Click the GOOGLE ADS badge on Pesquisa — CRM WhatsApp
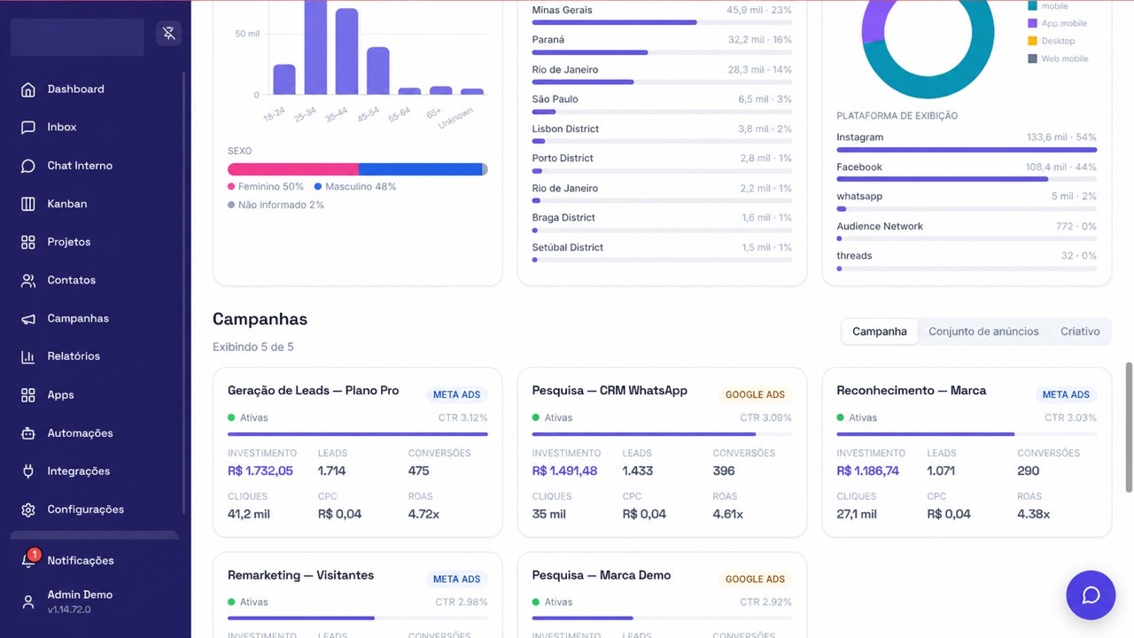 pos(756,394)
